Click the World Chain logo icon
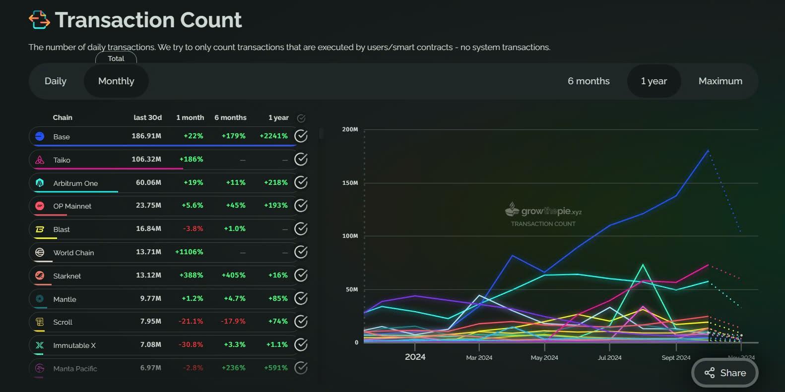This screenshot has height=392, width=785. click(x=40, y=252)
